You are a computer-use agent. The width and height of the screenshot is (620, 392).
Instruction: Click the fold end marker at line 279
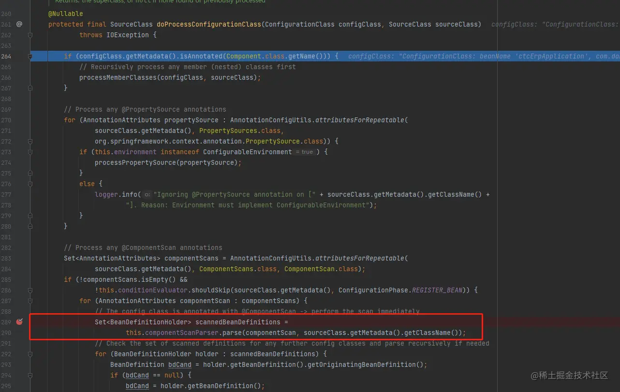30,216
